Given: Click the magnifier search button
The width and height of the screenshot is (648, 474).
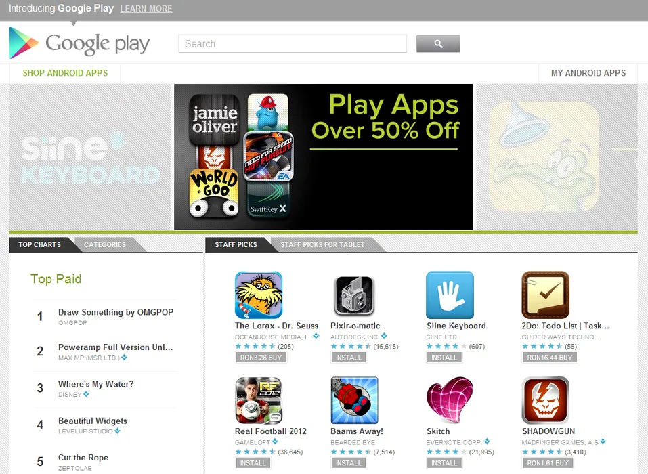Looking at the screenshot, I should point(438,44).
